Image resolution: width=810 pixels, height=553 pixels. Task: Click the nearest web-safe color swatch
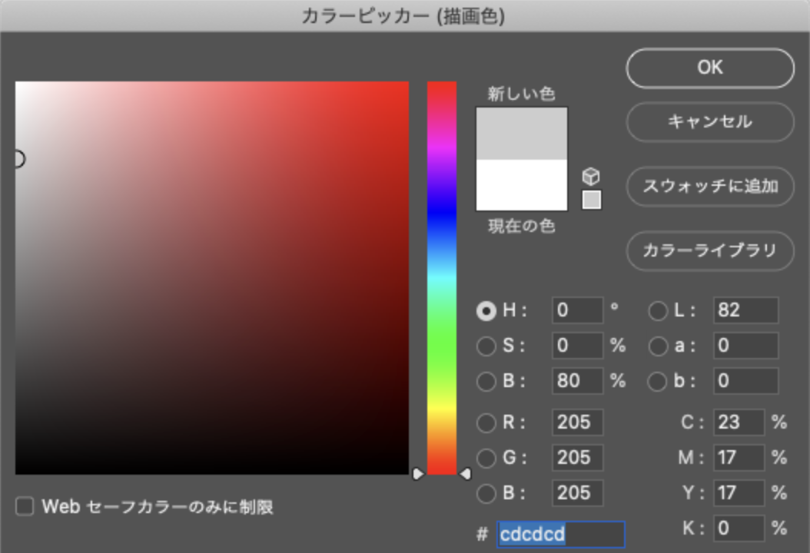tap(592, 200)
